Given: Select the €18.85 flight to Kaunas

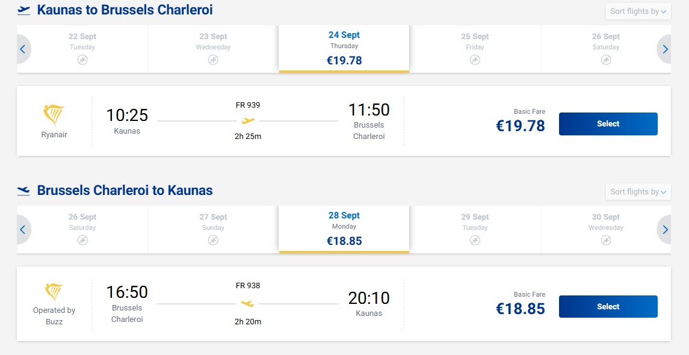Looking at the screenshot, I should pyautogui.click(x=608, y=307).
